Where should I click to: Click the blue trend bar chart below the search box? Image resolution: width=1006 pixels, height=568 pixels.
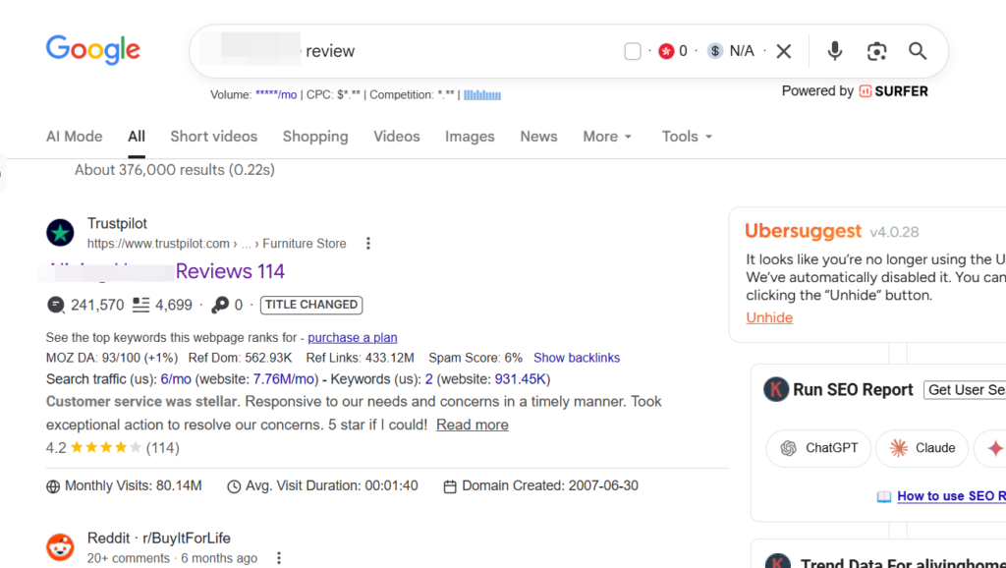[482, 95]
